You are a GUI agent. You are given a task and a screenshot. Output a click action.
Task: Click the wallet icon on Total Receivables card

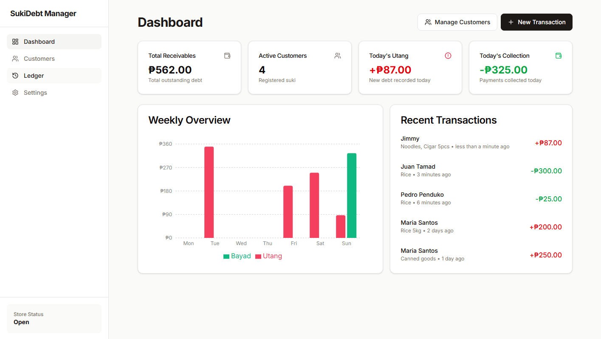[x=227, y=56]
